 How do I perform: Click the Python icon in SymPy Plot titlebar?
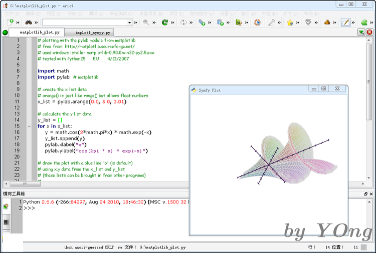click(194, 90)
